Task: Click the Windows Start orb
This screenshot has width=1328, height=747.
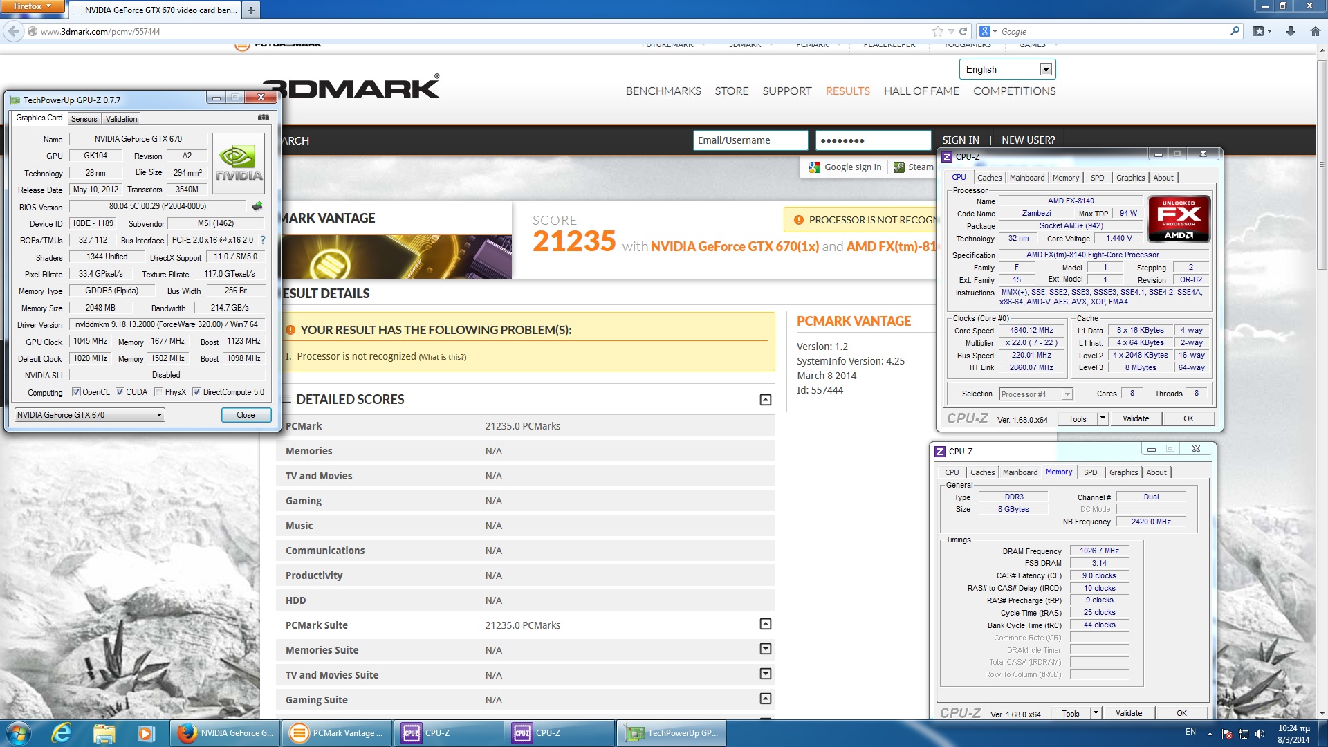Action: click(19, 733)
